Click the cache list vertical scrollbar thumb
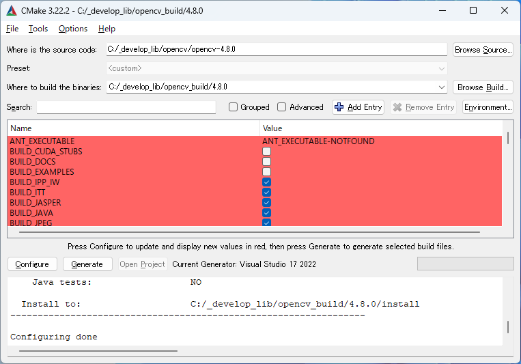Screen dimensions: 521x364 point(508,138)
